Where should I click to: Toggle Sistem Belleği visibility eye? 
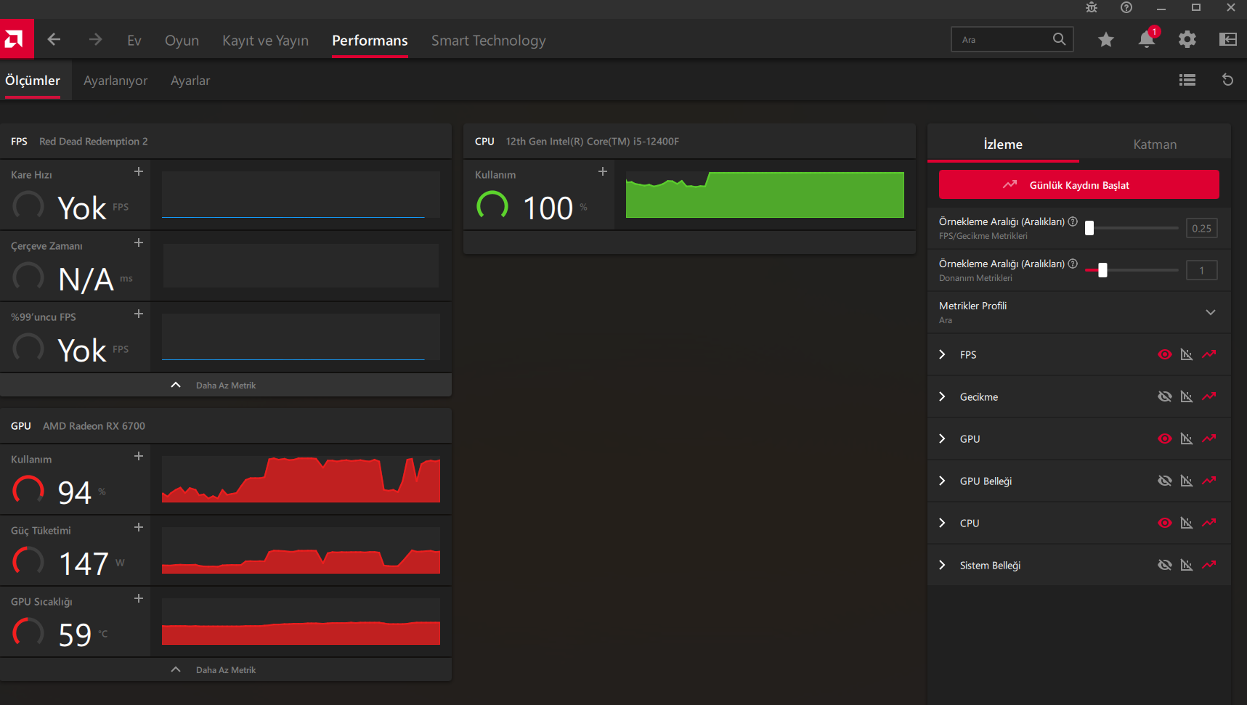(x=1164, y=566)
